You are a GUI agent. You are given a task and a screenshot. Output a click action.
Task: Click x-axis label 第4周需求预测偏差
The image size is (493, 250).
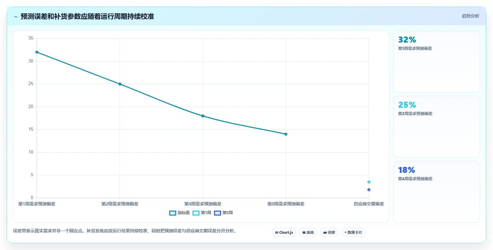coord(203,204)
